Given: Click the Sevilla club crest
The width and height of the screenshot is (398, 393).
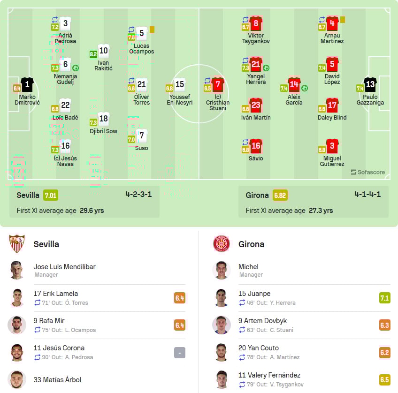Looking at the screenshot, I should [x=17, y=244].
